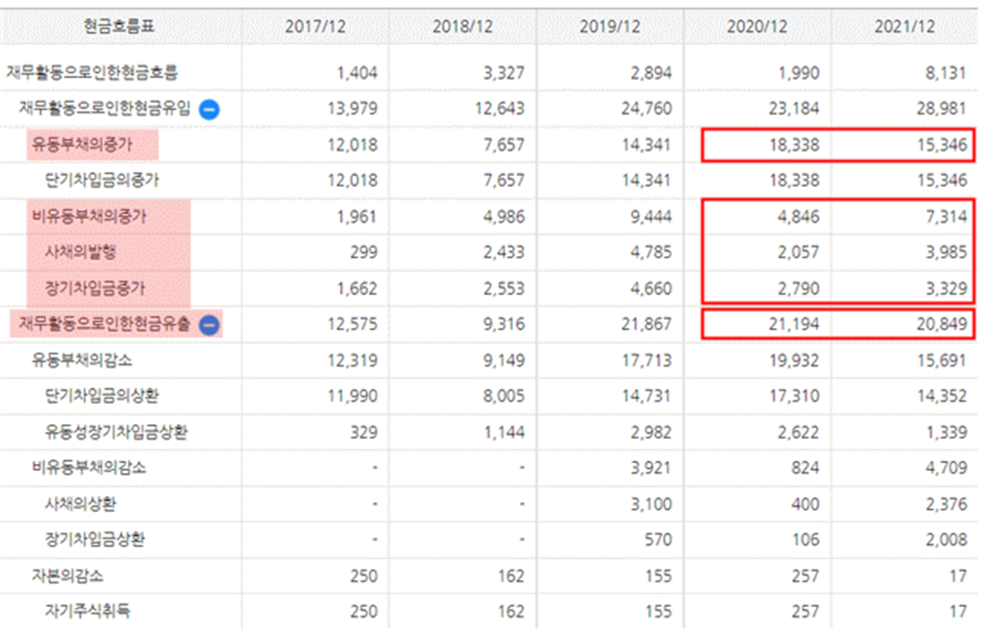Click the value 3,100 in 사채의상환 row
Screen dimensions: 981x637
coord(652,505)
